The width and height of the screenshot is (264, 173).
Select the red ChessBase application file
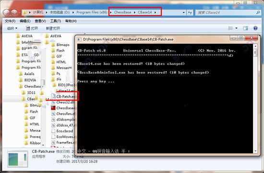coord(63,108)
